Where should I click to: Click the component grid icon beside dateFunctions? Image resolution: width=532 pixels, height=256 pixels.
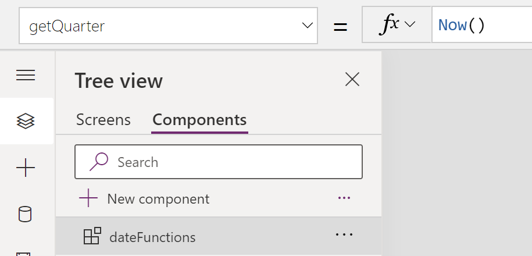click(x=92, y=236)
